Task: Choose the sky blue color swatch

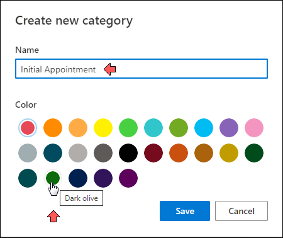Action: (204, 128)
